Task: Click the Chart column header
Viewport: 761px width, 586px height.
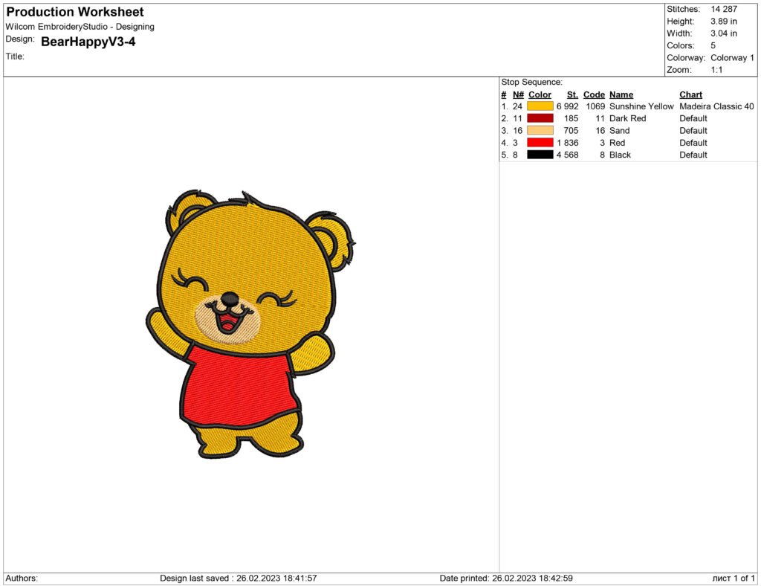Action: click(x=690, y=94)
